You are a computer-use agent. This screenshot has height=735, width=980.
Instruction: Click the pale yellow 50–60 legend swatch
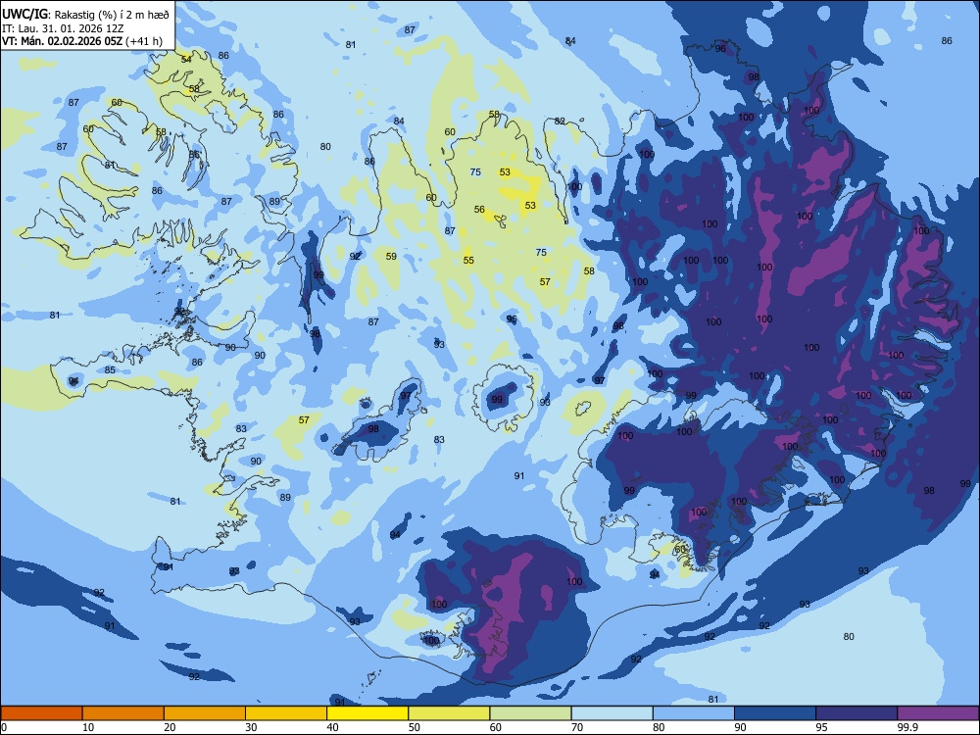tap(449, 713)
